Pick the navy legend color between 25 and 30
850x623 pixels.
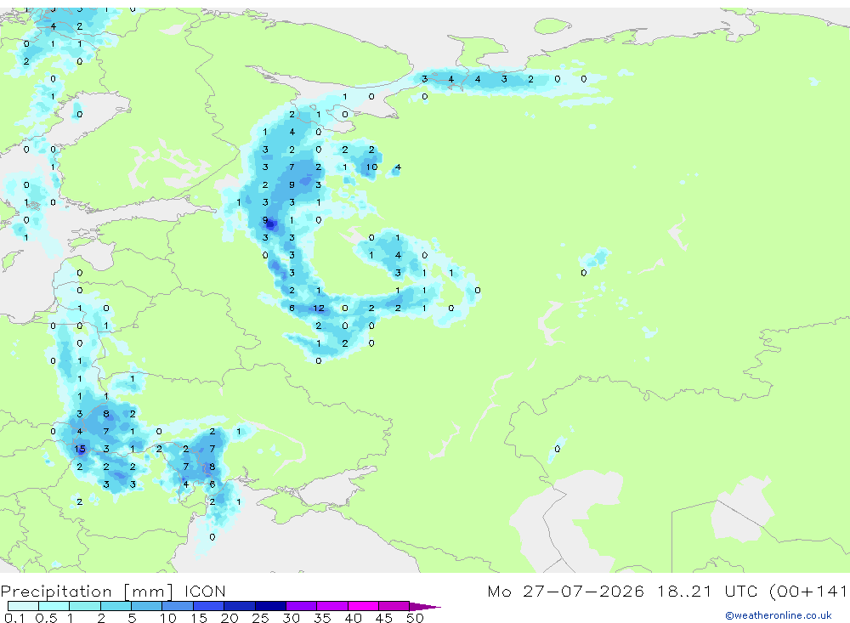[270, 606]
